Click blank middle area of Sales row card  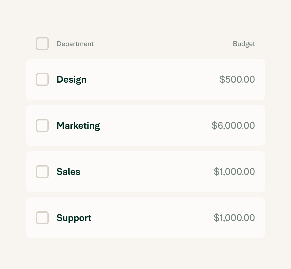click(x=146, y=172)
